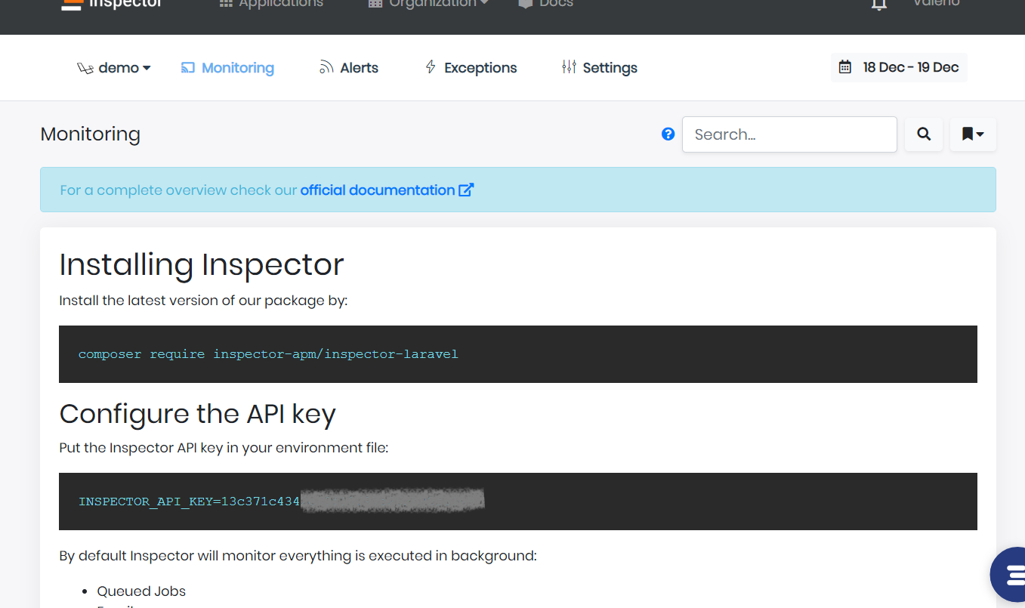This screenshot has width=1025, height=608.
Task: Open the Exceptions tab
Action: point(471,68)
